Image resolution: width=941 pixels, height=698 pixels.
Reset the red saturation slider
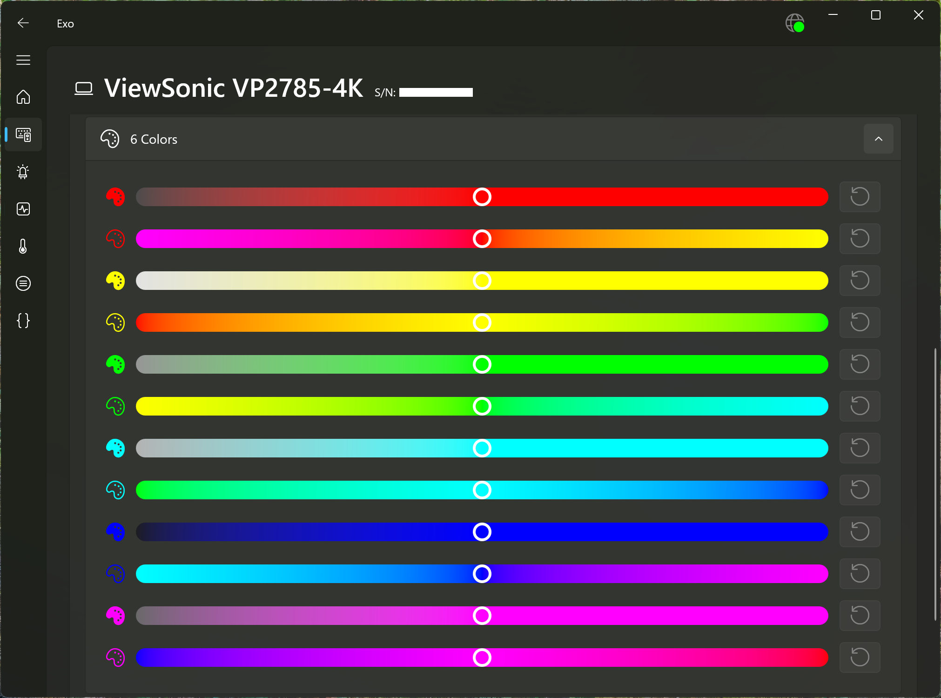click(x=860, y=196)
